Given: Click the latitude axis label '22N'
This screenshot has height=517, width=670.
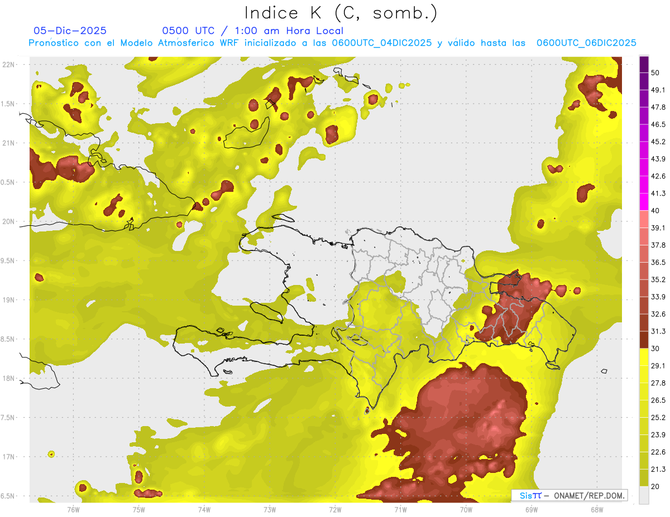Looking at the screenshot, I should click(8, 64).
